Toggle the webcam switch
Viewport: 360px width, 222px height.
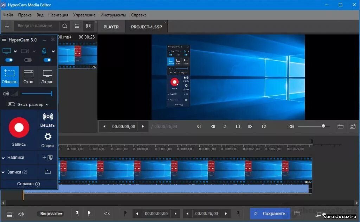[x=28, y=60]
